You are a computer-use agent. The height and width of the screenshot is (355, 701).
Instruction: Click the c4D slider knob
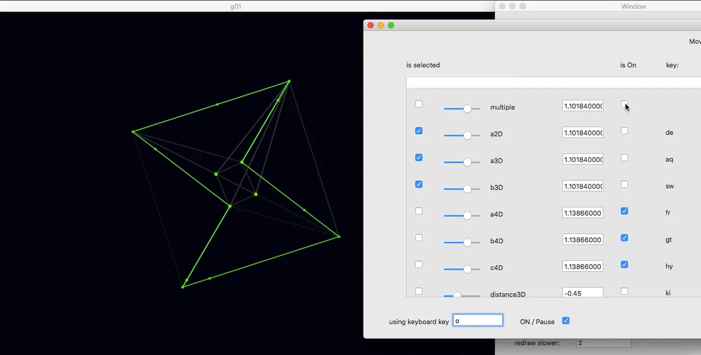[467, 270]
